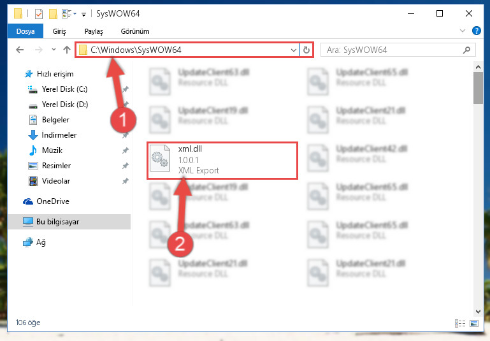Click the magnifier search icon

click(466, 50)
